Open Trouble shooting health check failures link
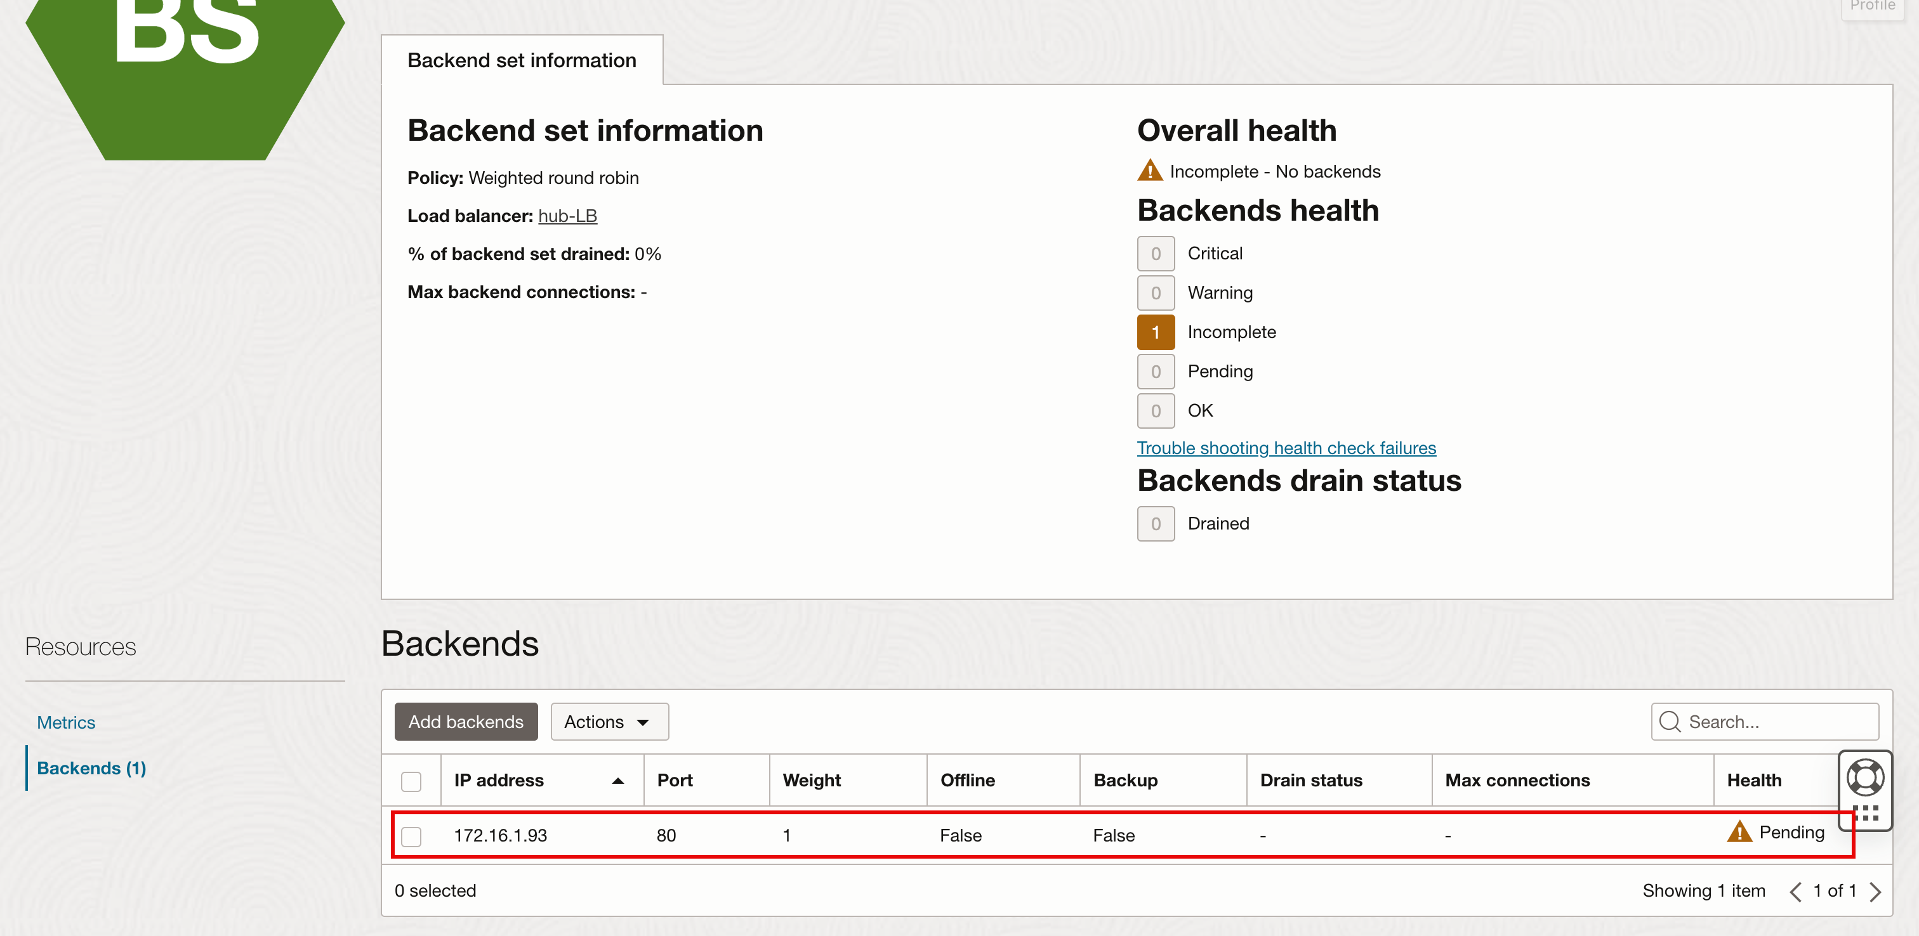Image resolution: width=1919 pixels, height=936 pixels. click(x=1286, y=448)
